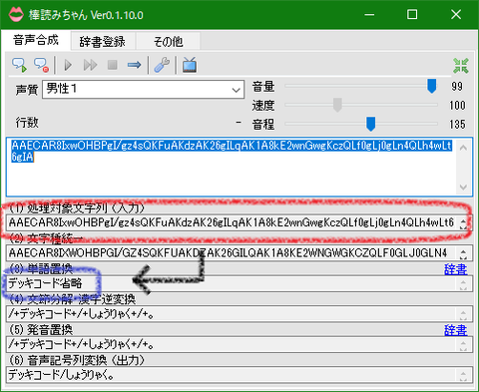Screen dimensions: 479x392
Task: Click the blue right arrow icon
Action: click(134, 65)
